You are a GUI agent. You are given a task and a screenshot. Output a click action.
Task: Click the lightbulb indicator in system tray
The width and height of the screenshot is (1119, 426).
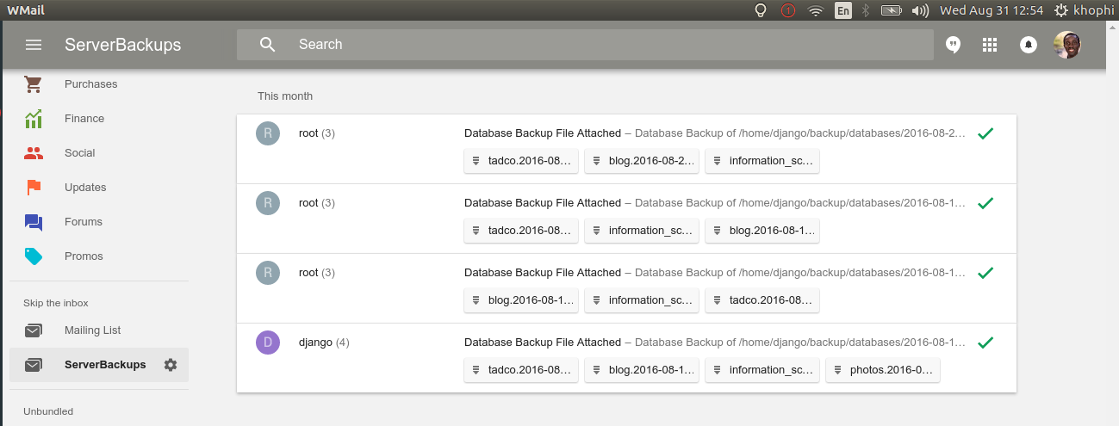point(761,10)
